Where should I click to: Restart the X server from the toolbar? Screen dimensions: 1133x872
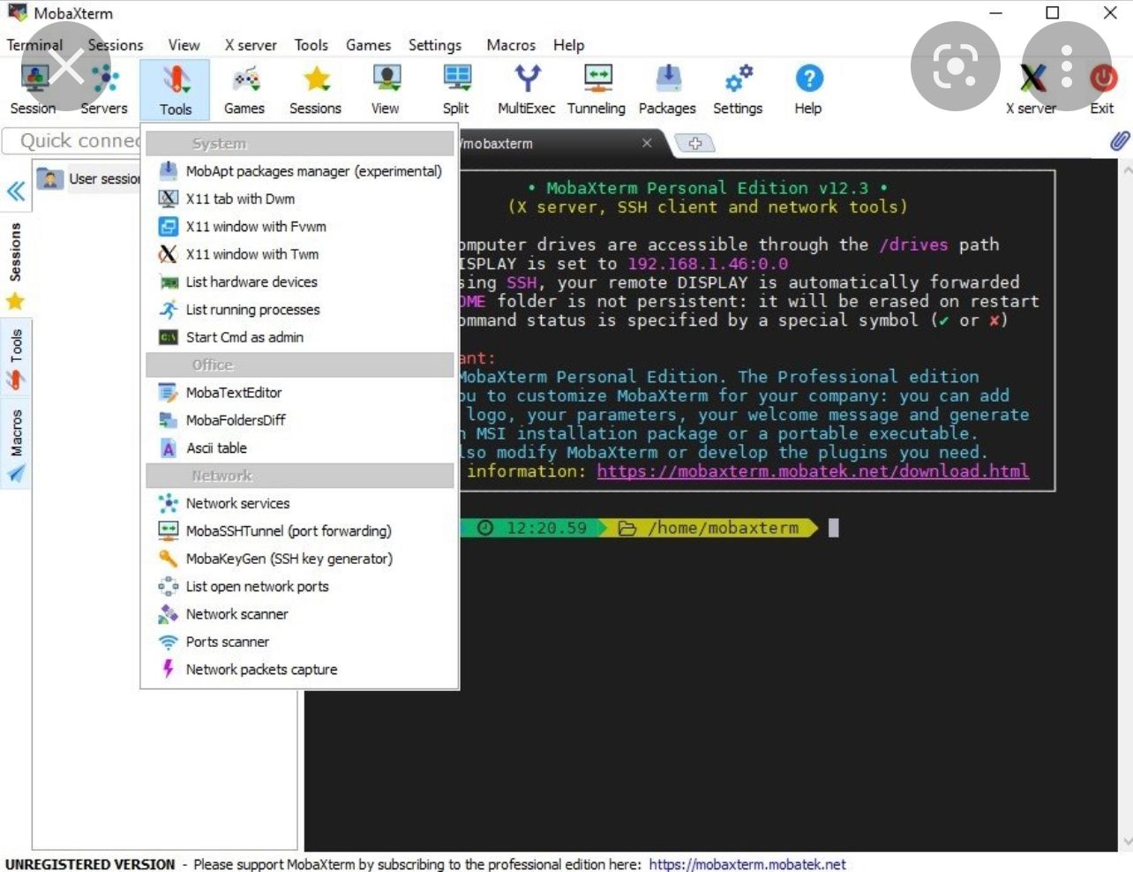click(1031, 87)
